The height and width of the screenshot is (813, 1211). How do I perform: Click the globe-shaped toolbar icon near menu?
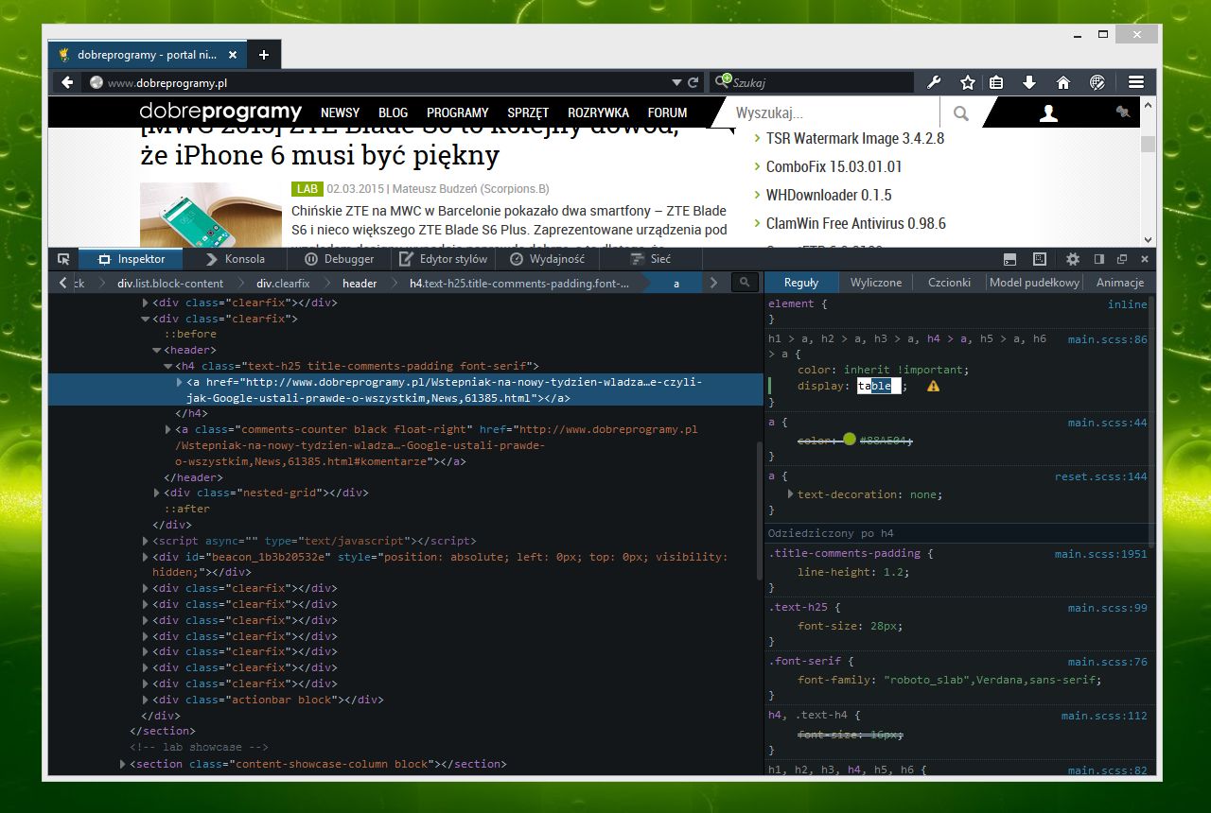[1097, 82]
